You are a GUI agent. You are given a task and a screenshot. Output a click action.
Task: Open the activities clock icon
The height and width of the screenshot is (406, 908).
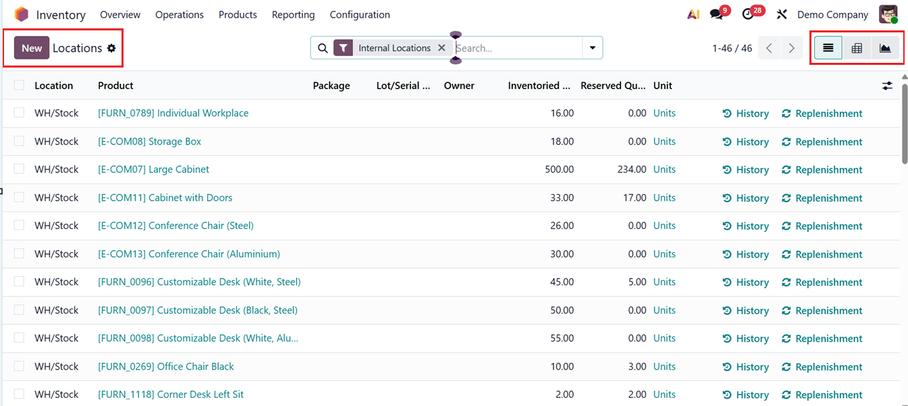[747, 14]
